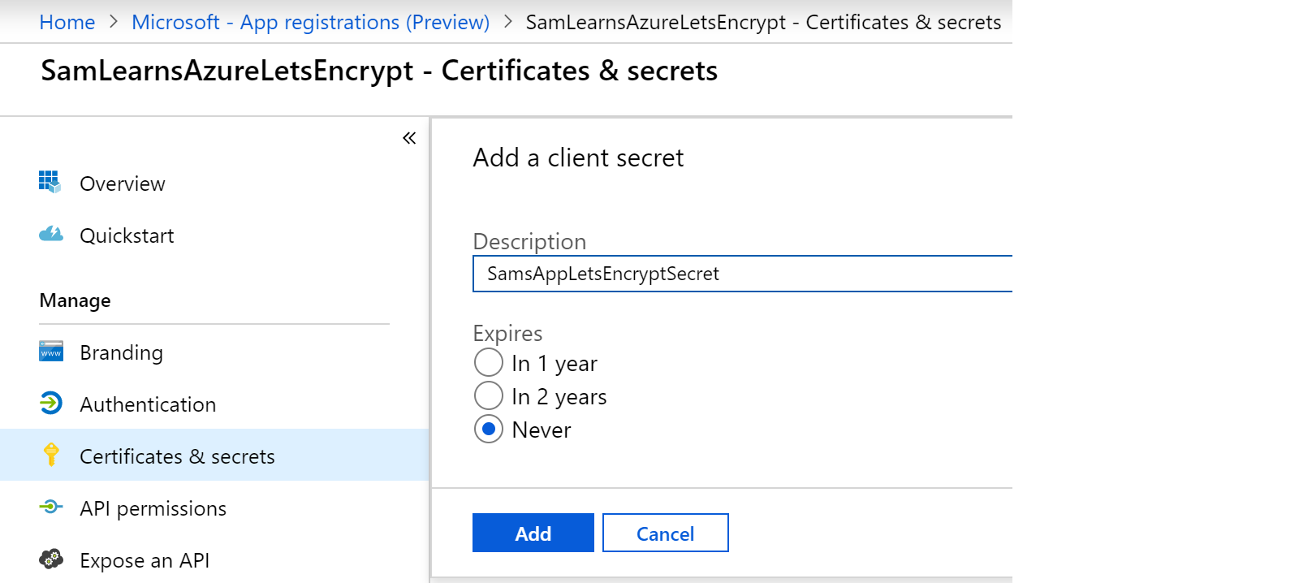This screenshot has width=1299, height=583.
Task: Click the Expose an API icon
Action: point(50,559)
